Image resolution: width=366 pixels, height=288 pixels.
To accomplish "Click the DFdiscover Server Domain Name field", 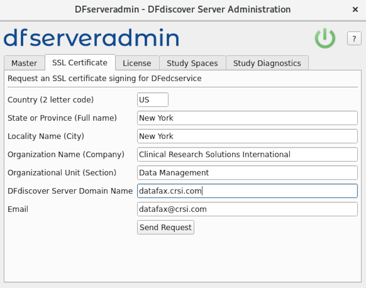I will coord(247,191).
